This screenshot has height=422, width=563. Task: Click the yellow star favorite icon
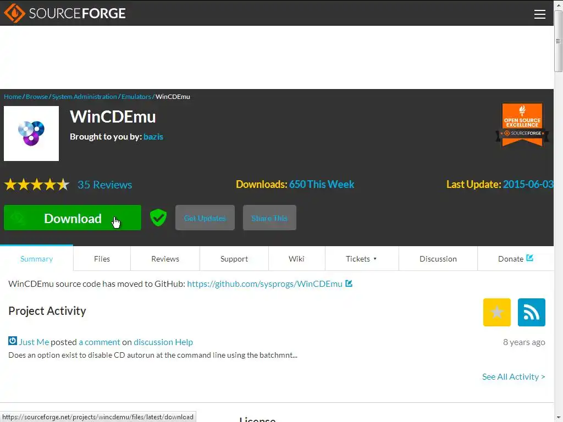point(496,312)
